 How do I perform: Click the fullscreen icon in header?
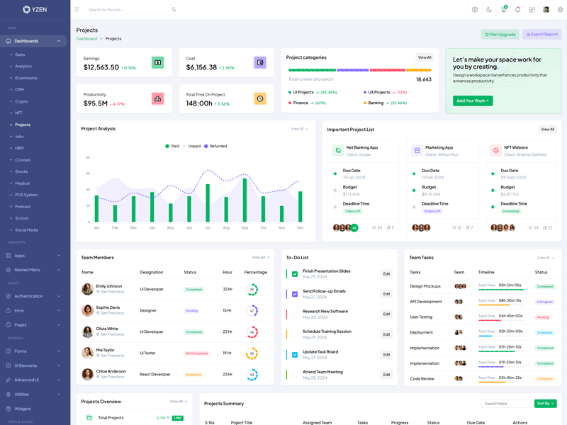pos(532,10)
